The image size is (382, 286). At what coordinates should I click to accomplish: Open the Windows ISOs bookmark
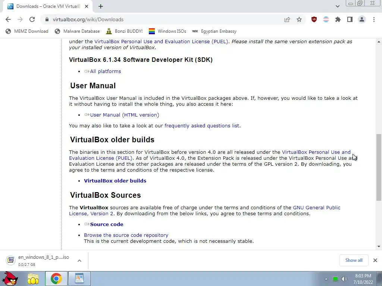click(x=167, y=31)
